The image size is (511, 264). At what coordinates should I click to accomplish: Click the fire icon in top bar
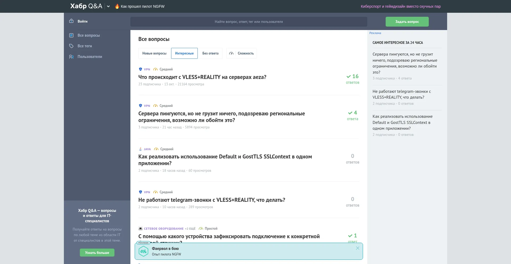pyautogui.click(x=117, y=6)
